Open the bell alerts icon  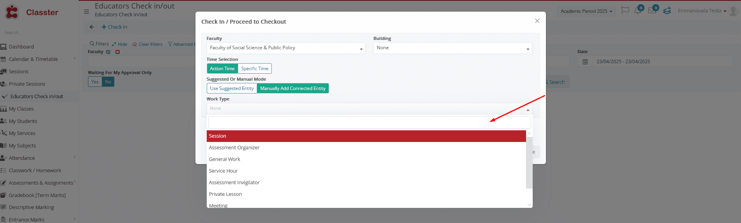[x=638, y=10]
